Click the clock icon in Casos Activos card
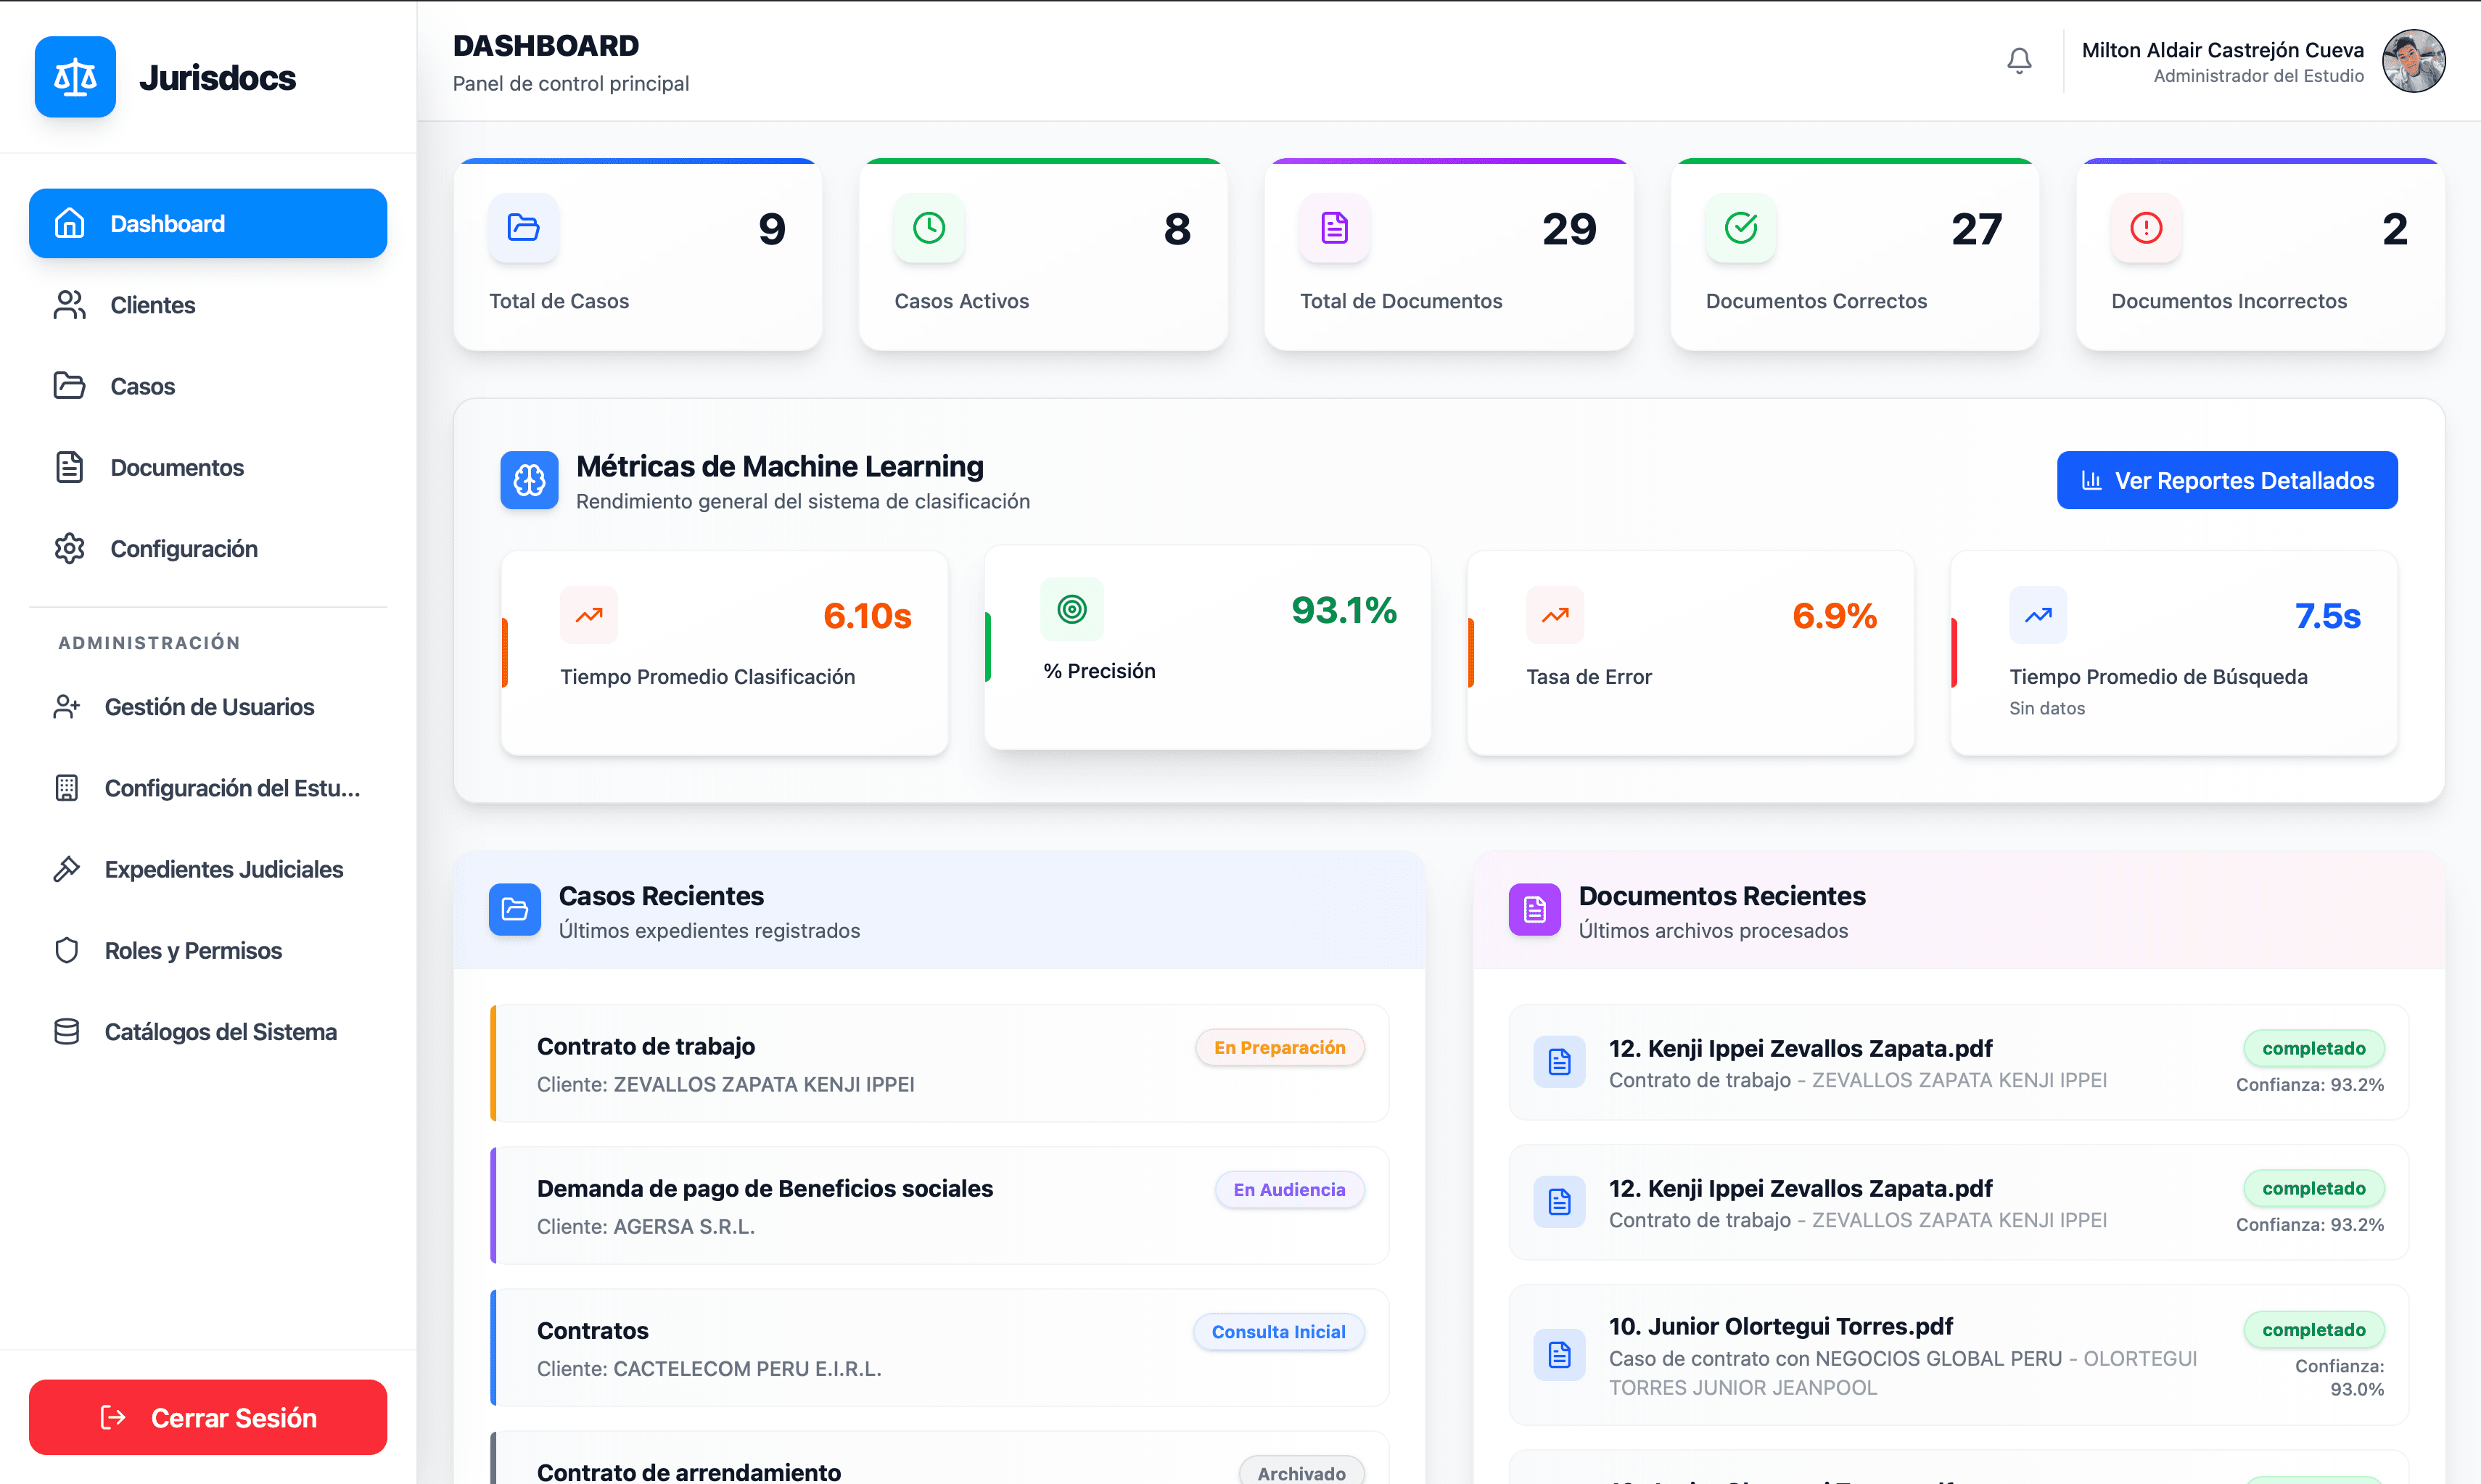2481x1484 pixels. [x=929, y=228]
